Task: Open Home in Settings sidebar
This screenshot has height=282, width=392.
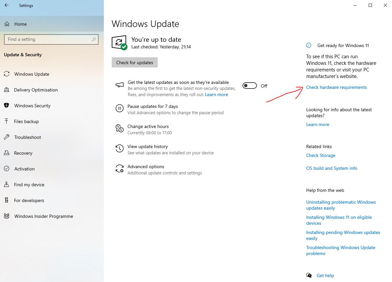Action: click(52, 24)
